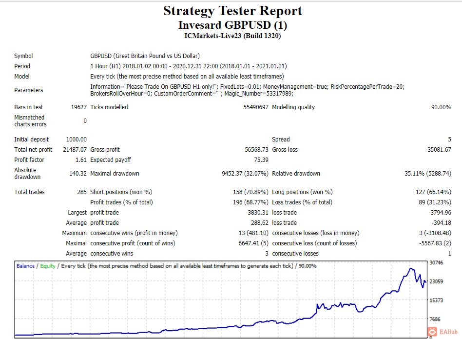Click the Expected payoff label
Screen dimensions: 462x339
pyautogui.click(x=111, y=160)
